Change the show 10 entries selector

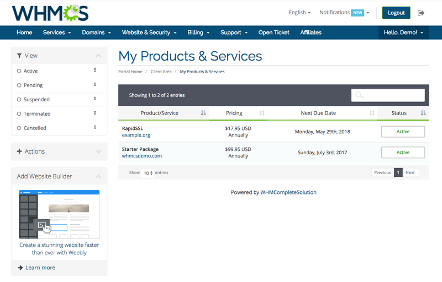pyautogui.click(x=148, y=173)
